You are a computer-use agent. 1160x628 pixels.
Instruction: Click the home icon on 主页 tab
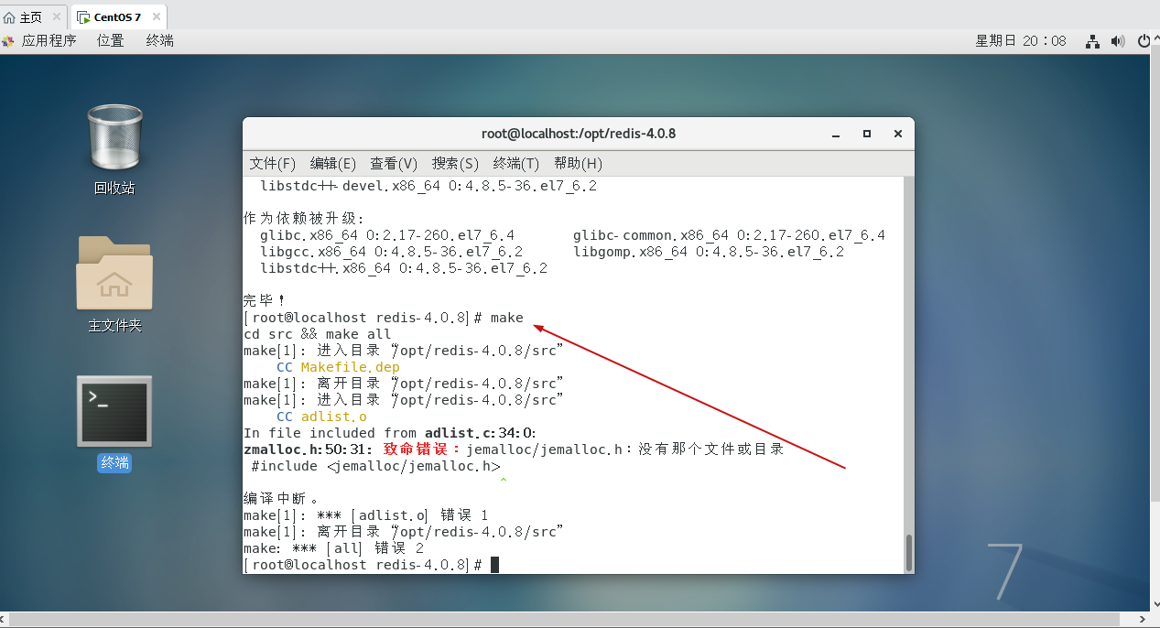pyautogui.click(x=10, y=17)
